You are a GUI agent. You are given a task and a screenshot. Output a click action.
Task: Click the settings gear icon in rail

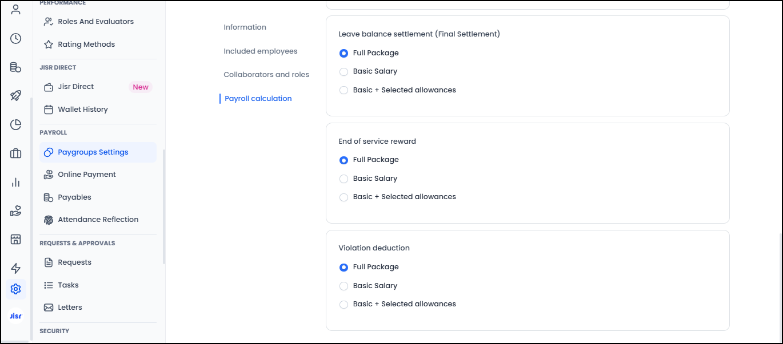pyautogui.click(x=16, y=289)
